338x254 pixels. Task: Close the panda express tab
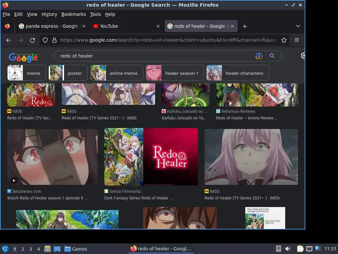tap(84, 26)
